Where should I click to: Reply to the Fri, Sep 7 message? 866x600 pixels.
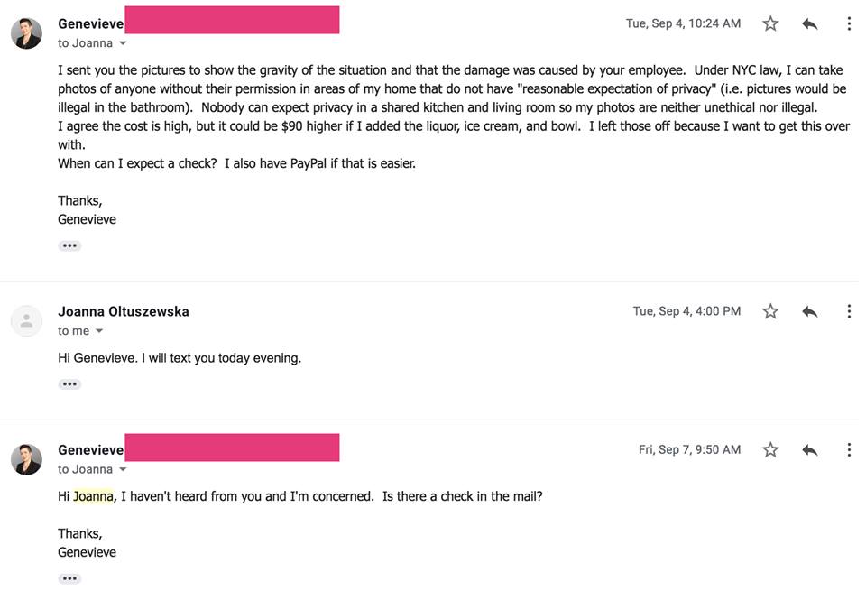point(809,449)
